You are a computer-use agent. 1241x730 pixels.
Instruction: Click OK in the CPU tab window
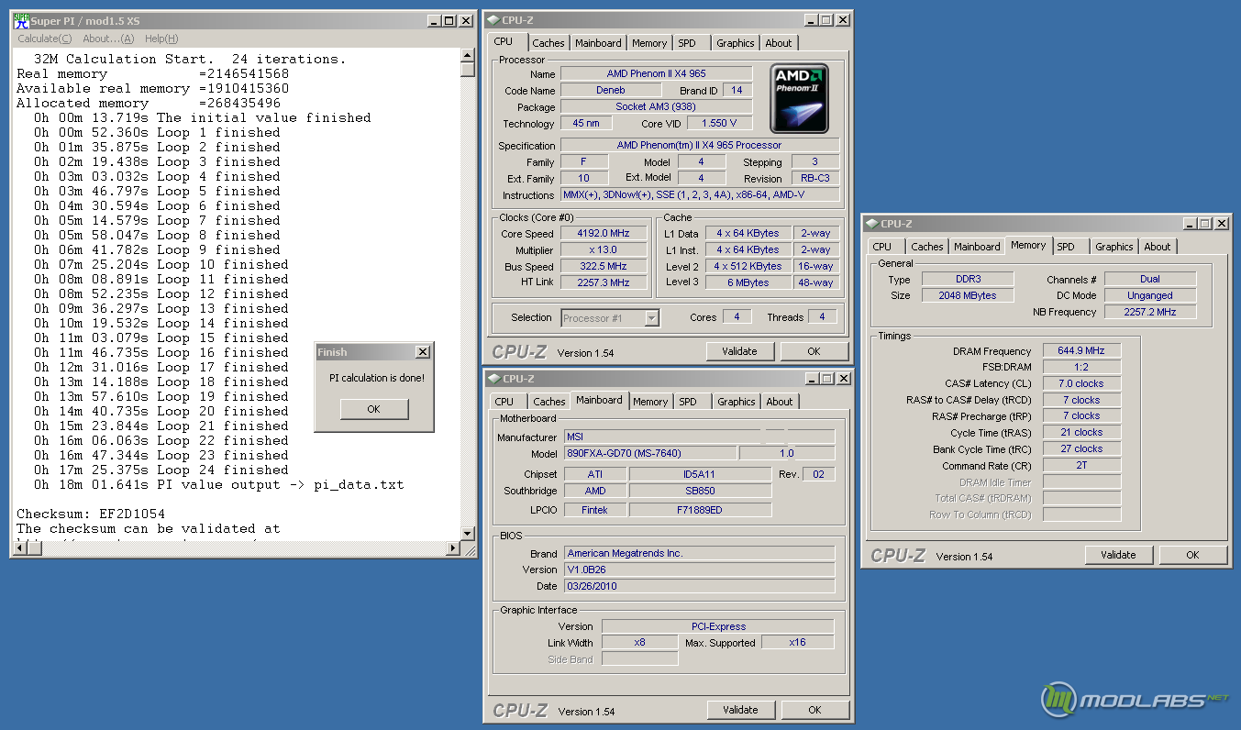point(814,351)
